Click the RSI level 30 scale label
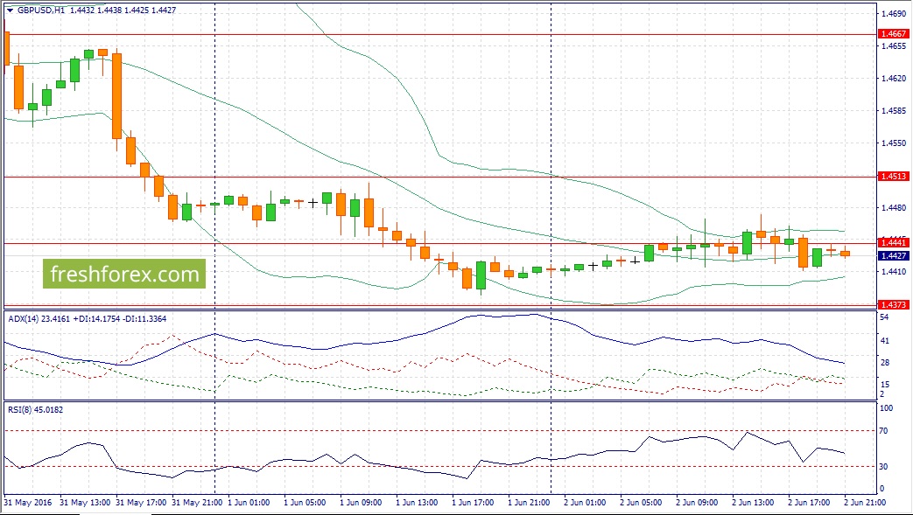This screenshot has width=913, height=515. 884,466
